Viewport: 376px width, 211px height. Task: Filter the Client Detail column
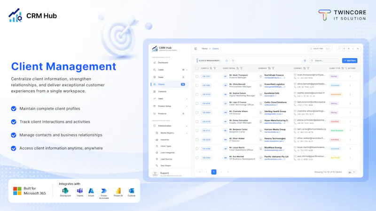tap(241, 68)
